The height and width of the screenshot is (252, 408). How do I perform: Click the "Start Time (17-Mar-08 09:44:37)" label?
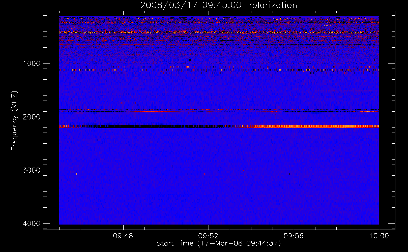[x=219, y=243]
